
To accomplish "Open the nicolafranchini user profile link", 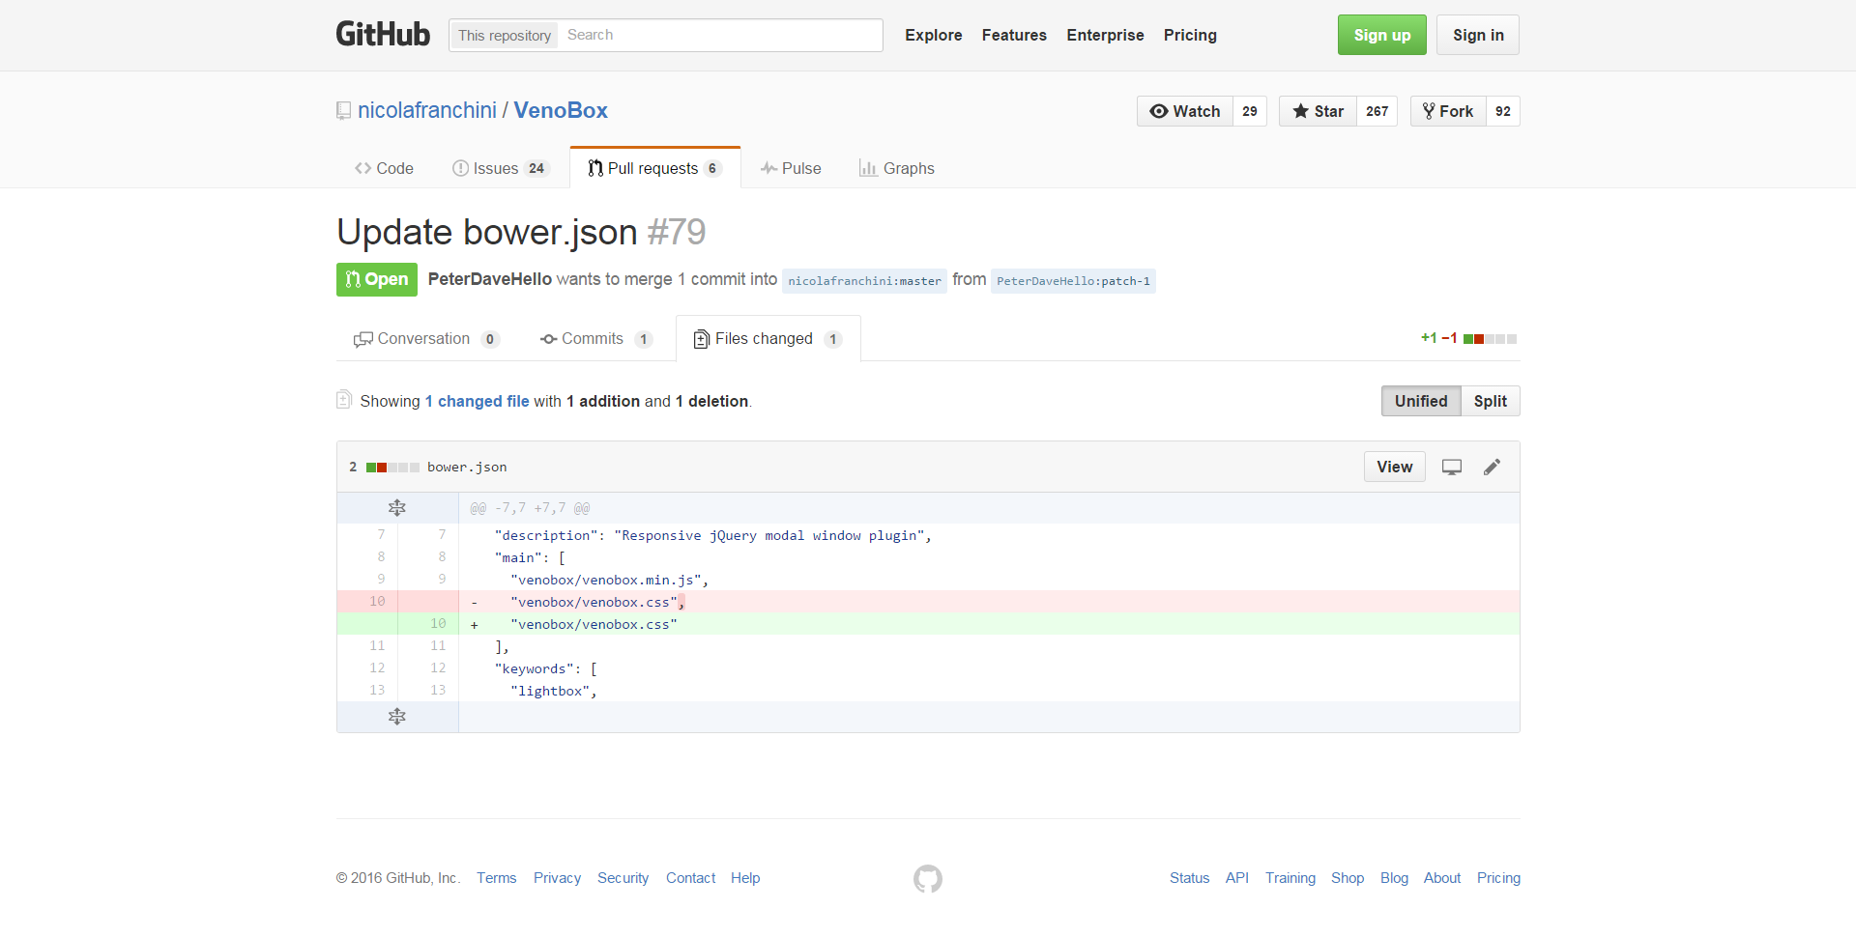I will [x=427, y=110].
